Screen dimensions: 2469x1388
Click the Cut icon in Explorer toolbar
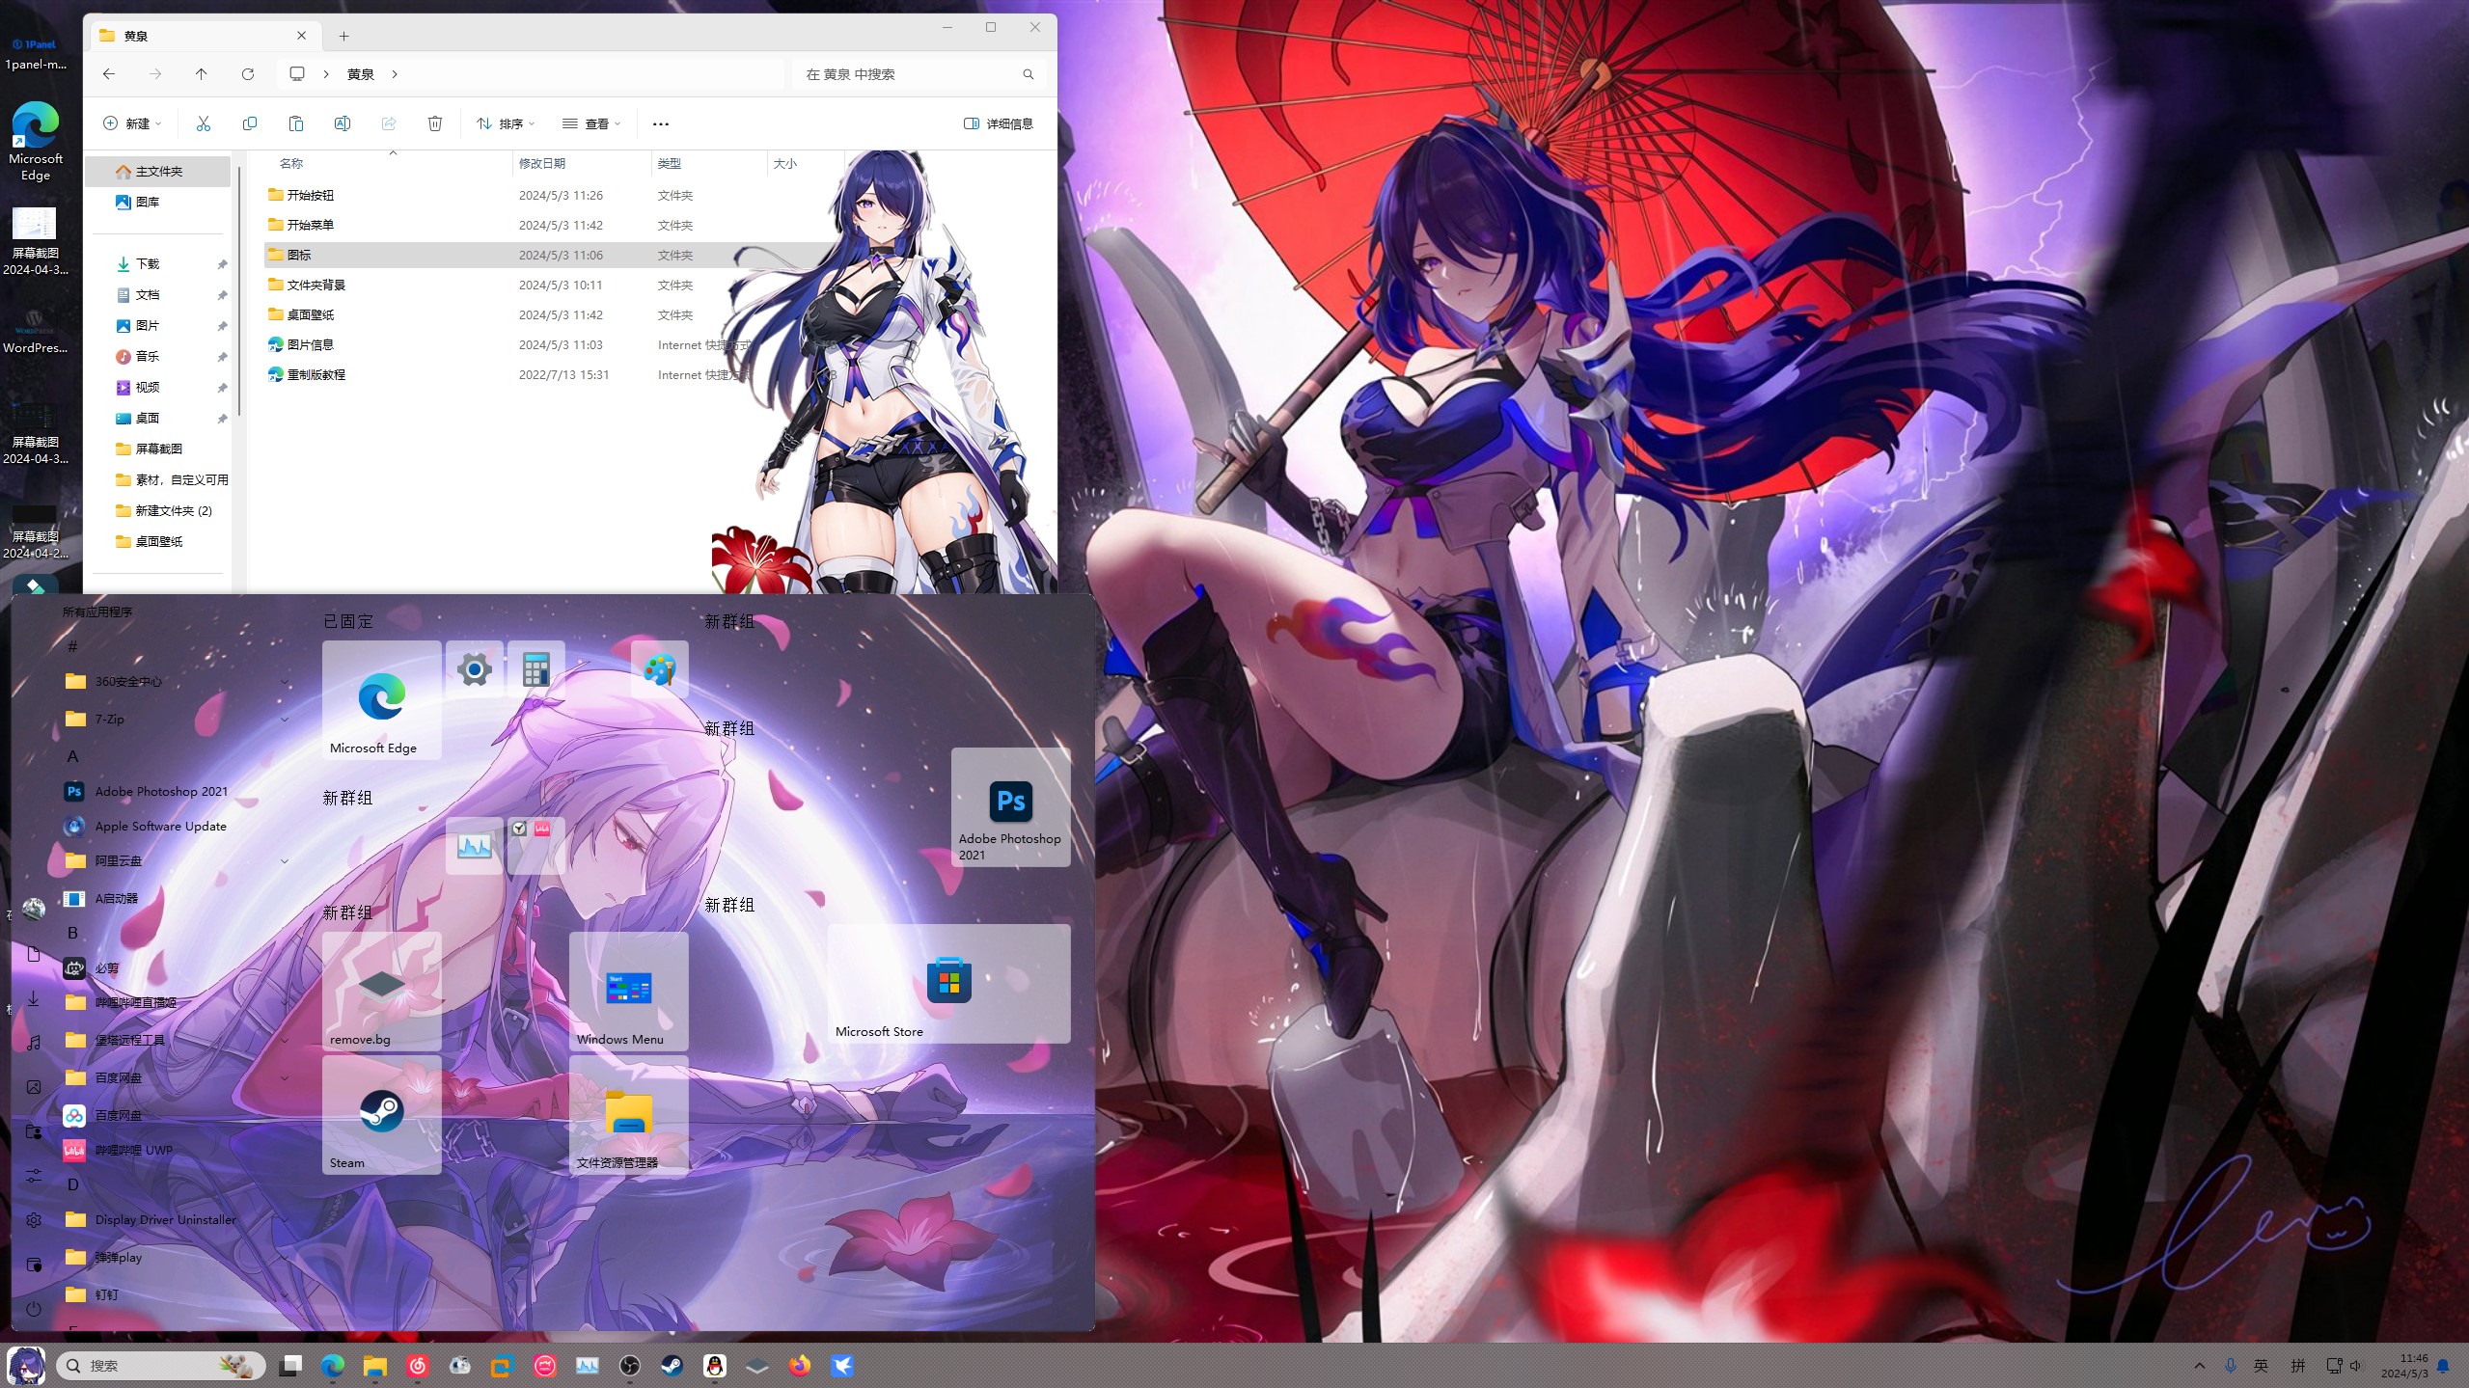203,123
